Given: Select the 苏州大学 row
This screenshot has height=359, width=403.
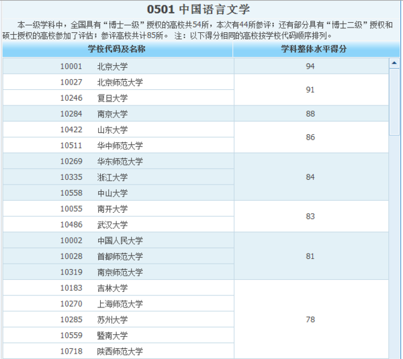Looking at the screenshot, I should click(x=118, y=319).
